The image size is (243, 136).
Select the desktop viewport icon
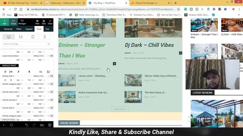tap(8, 37)
